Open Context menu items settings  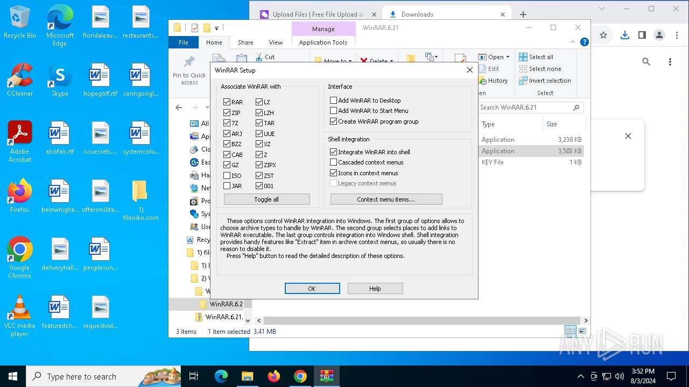pos(386,199)
